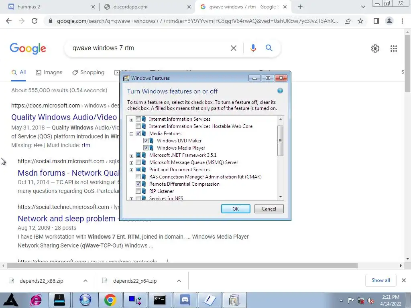
Task: Bookmark this page with the star icon
Action: (360, 21)
